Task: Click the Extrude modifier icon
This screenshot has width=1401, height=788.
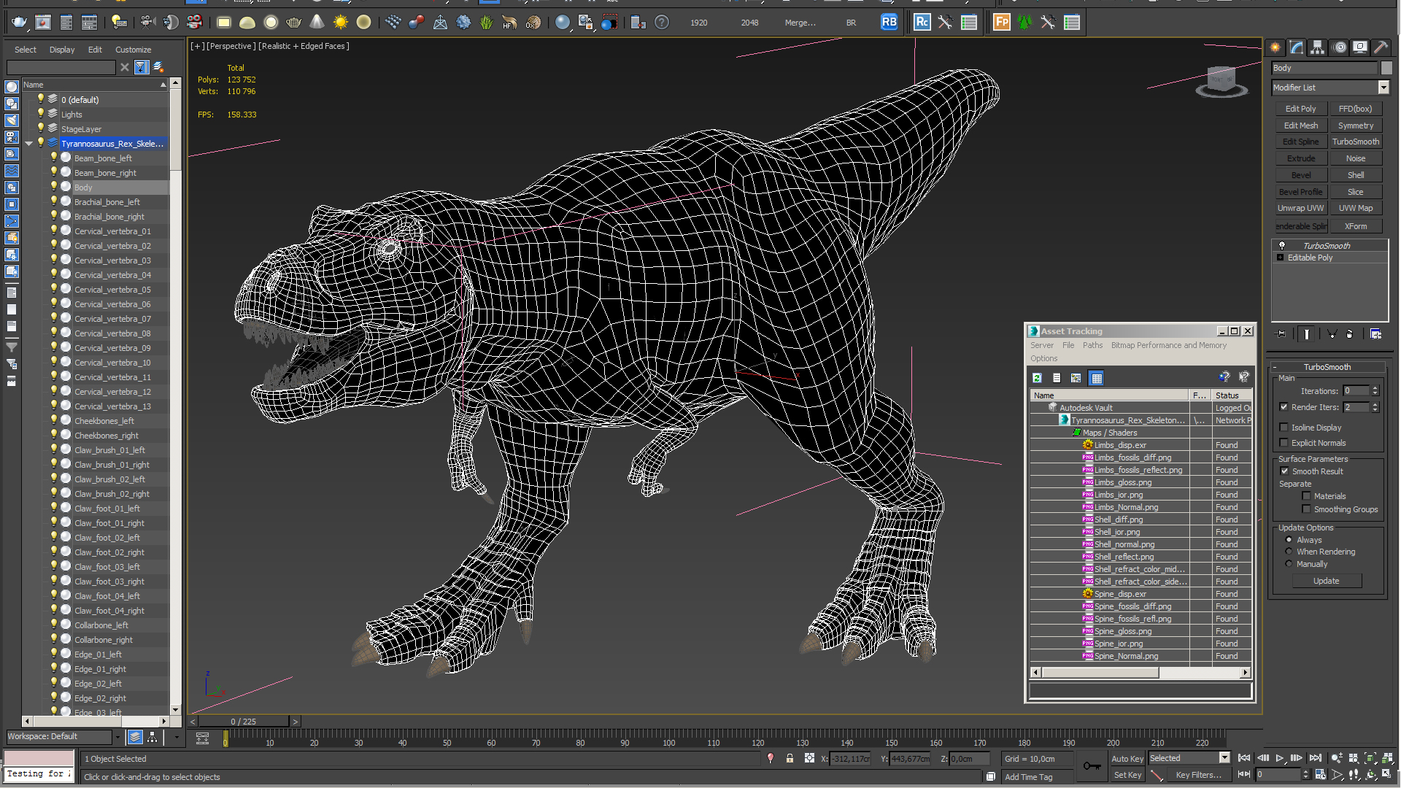Action: click(1300, 158)
